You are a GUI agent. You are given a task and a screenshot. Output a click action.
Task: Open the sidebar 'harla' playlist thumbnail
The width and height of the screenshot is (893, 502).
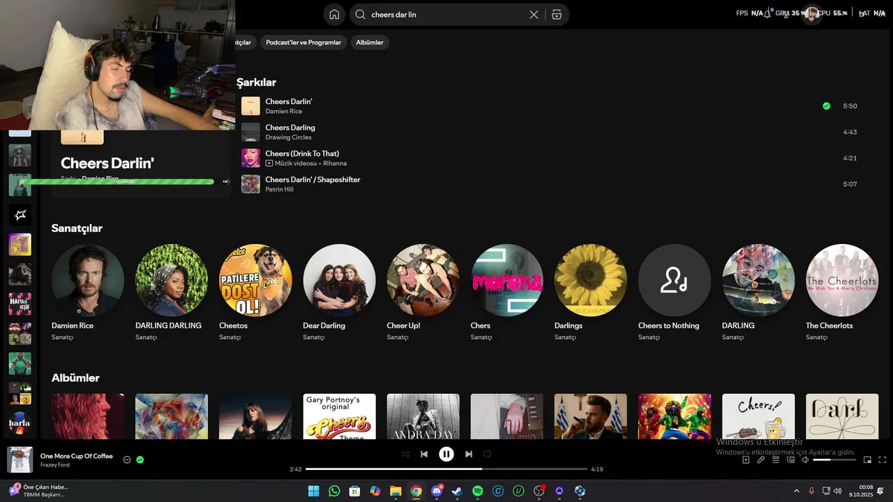(x=20, y=423)
